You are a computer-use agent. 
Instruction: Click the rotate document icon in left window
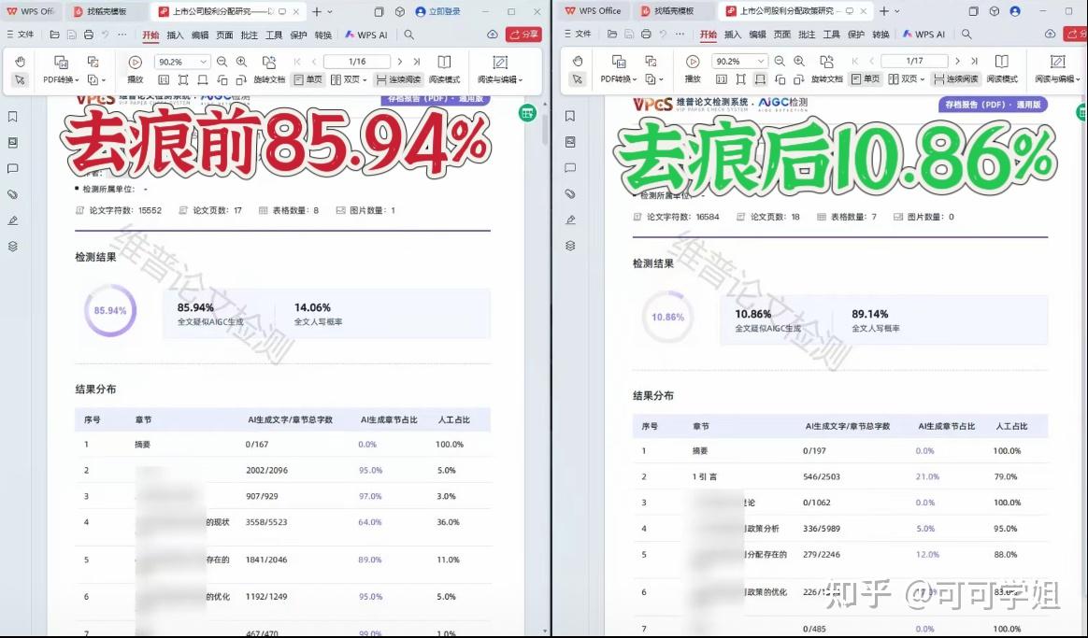pos(268,62)
